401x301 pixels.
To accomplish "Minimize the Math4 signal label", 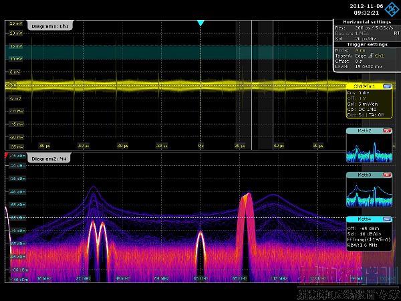I will [387, 219].
